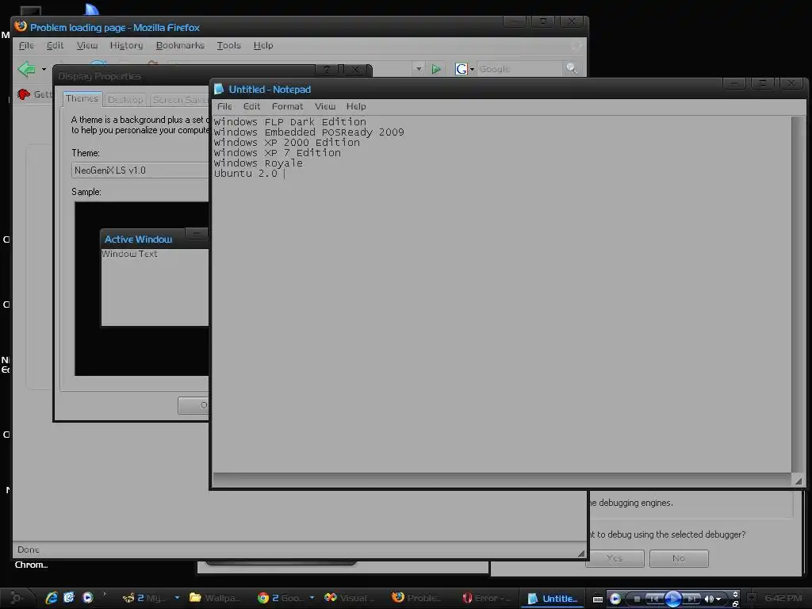This screenshot has height=609, width=812.
Task: Click Firefox search magnifier icon
Action: [572, 68]
